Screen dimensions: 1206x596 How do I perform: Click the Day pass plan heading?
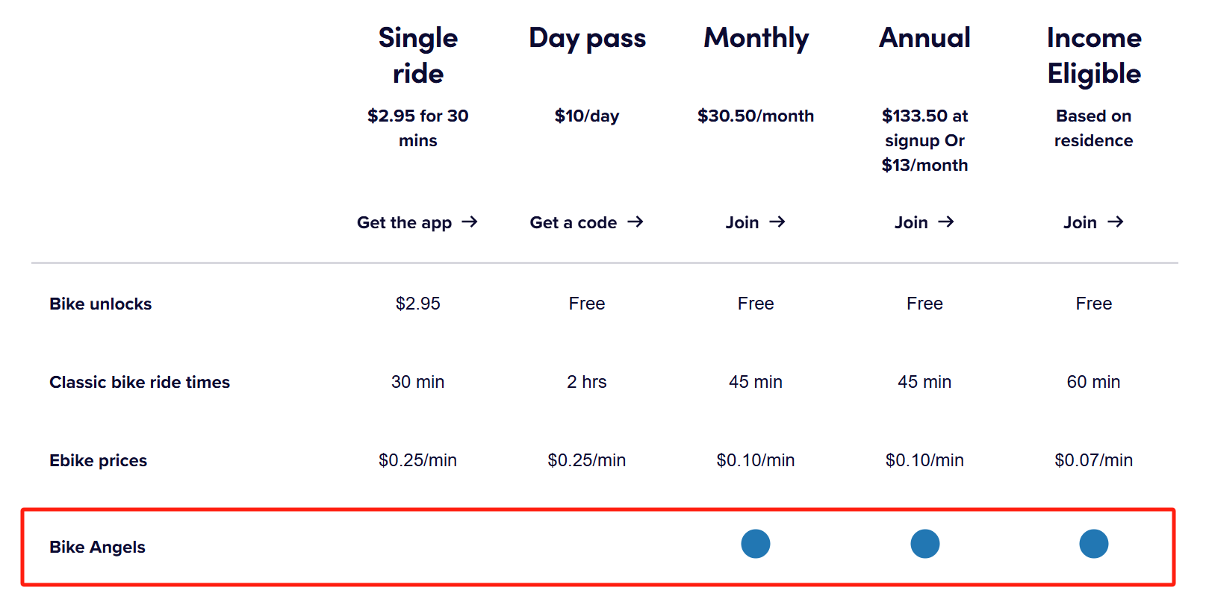[x=587, y=38]
